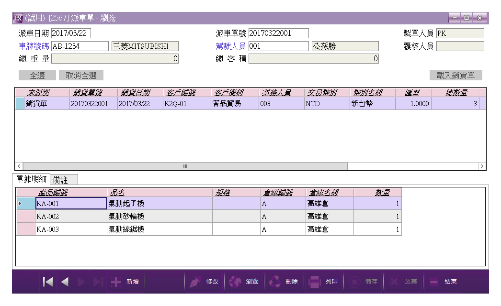Switch to the 備註 tab
Image resolution: width=501 pixels, height=306 pixels.
(x=64, y=180)
